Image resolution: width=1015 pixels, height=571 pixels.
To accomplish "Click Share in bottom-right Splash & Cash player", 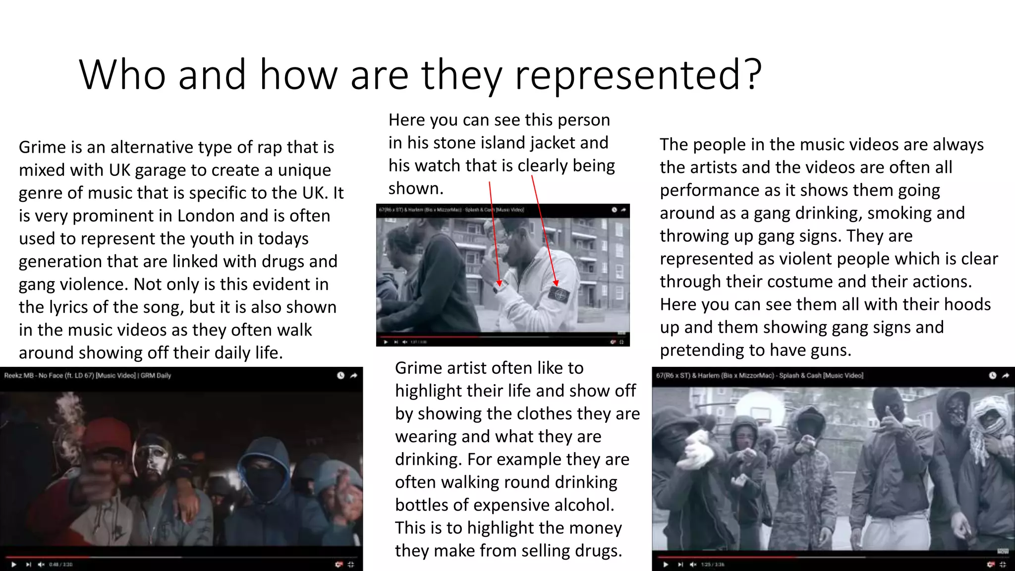I will pyautogui.click(x=1006, y=376).
